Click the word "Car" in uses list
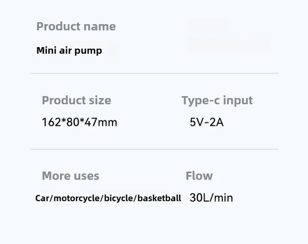This screenshot has width=308, height=244. click(x=42, y=198)
